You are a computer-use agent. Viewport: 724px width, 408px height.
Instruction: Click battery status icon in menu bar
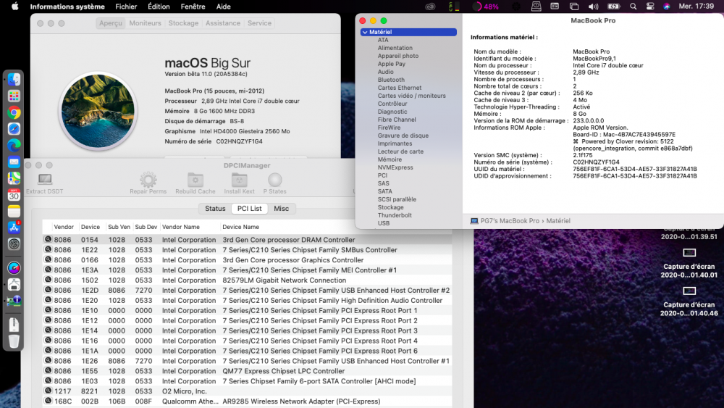pos(614,7)
